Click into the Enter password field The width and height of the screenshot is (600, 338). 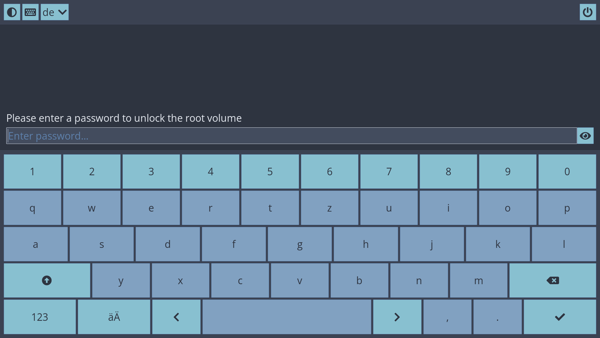[291, 136]
